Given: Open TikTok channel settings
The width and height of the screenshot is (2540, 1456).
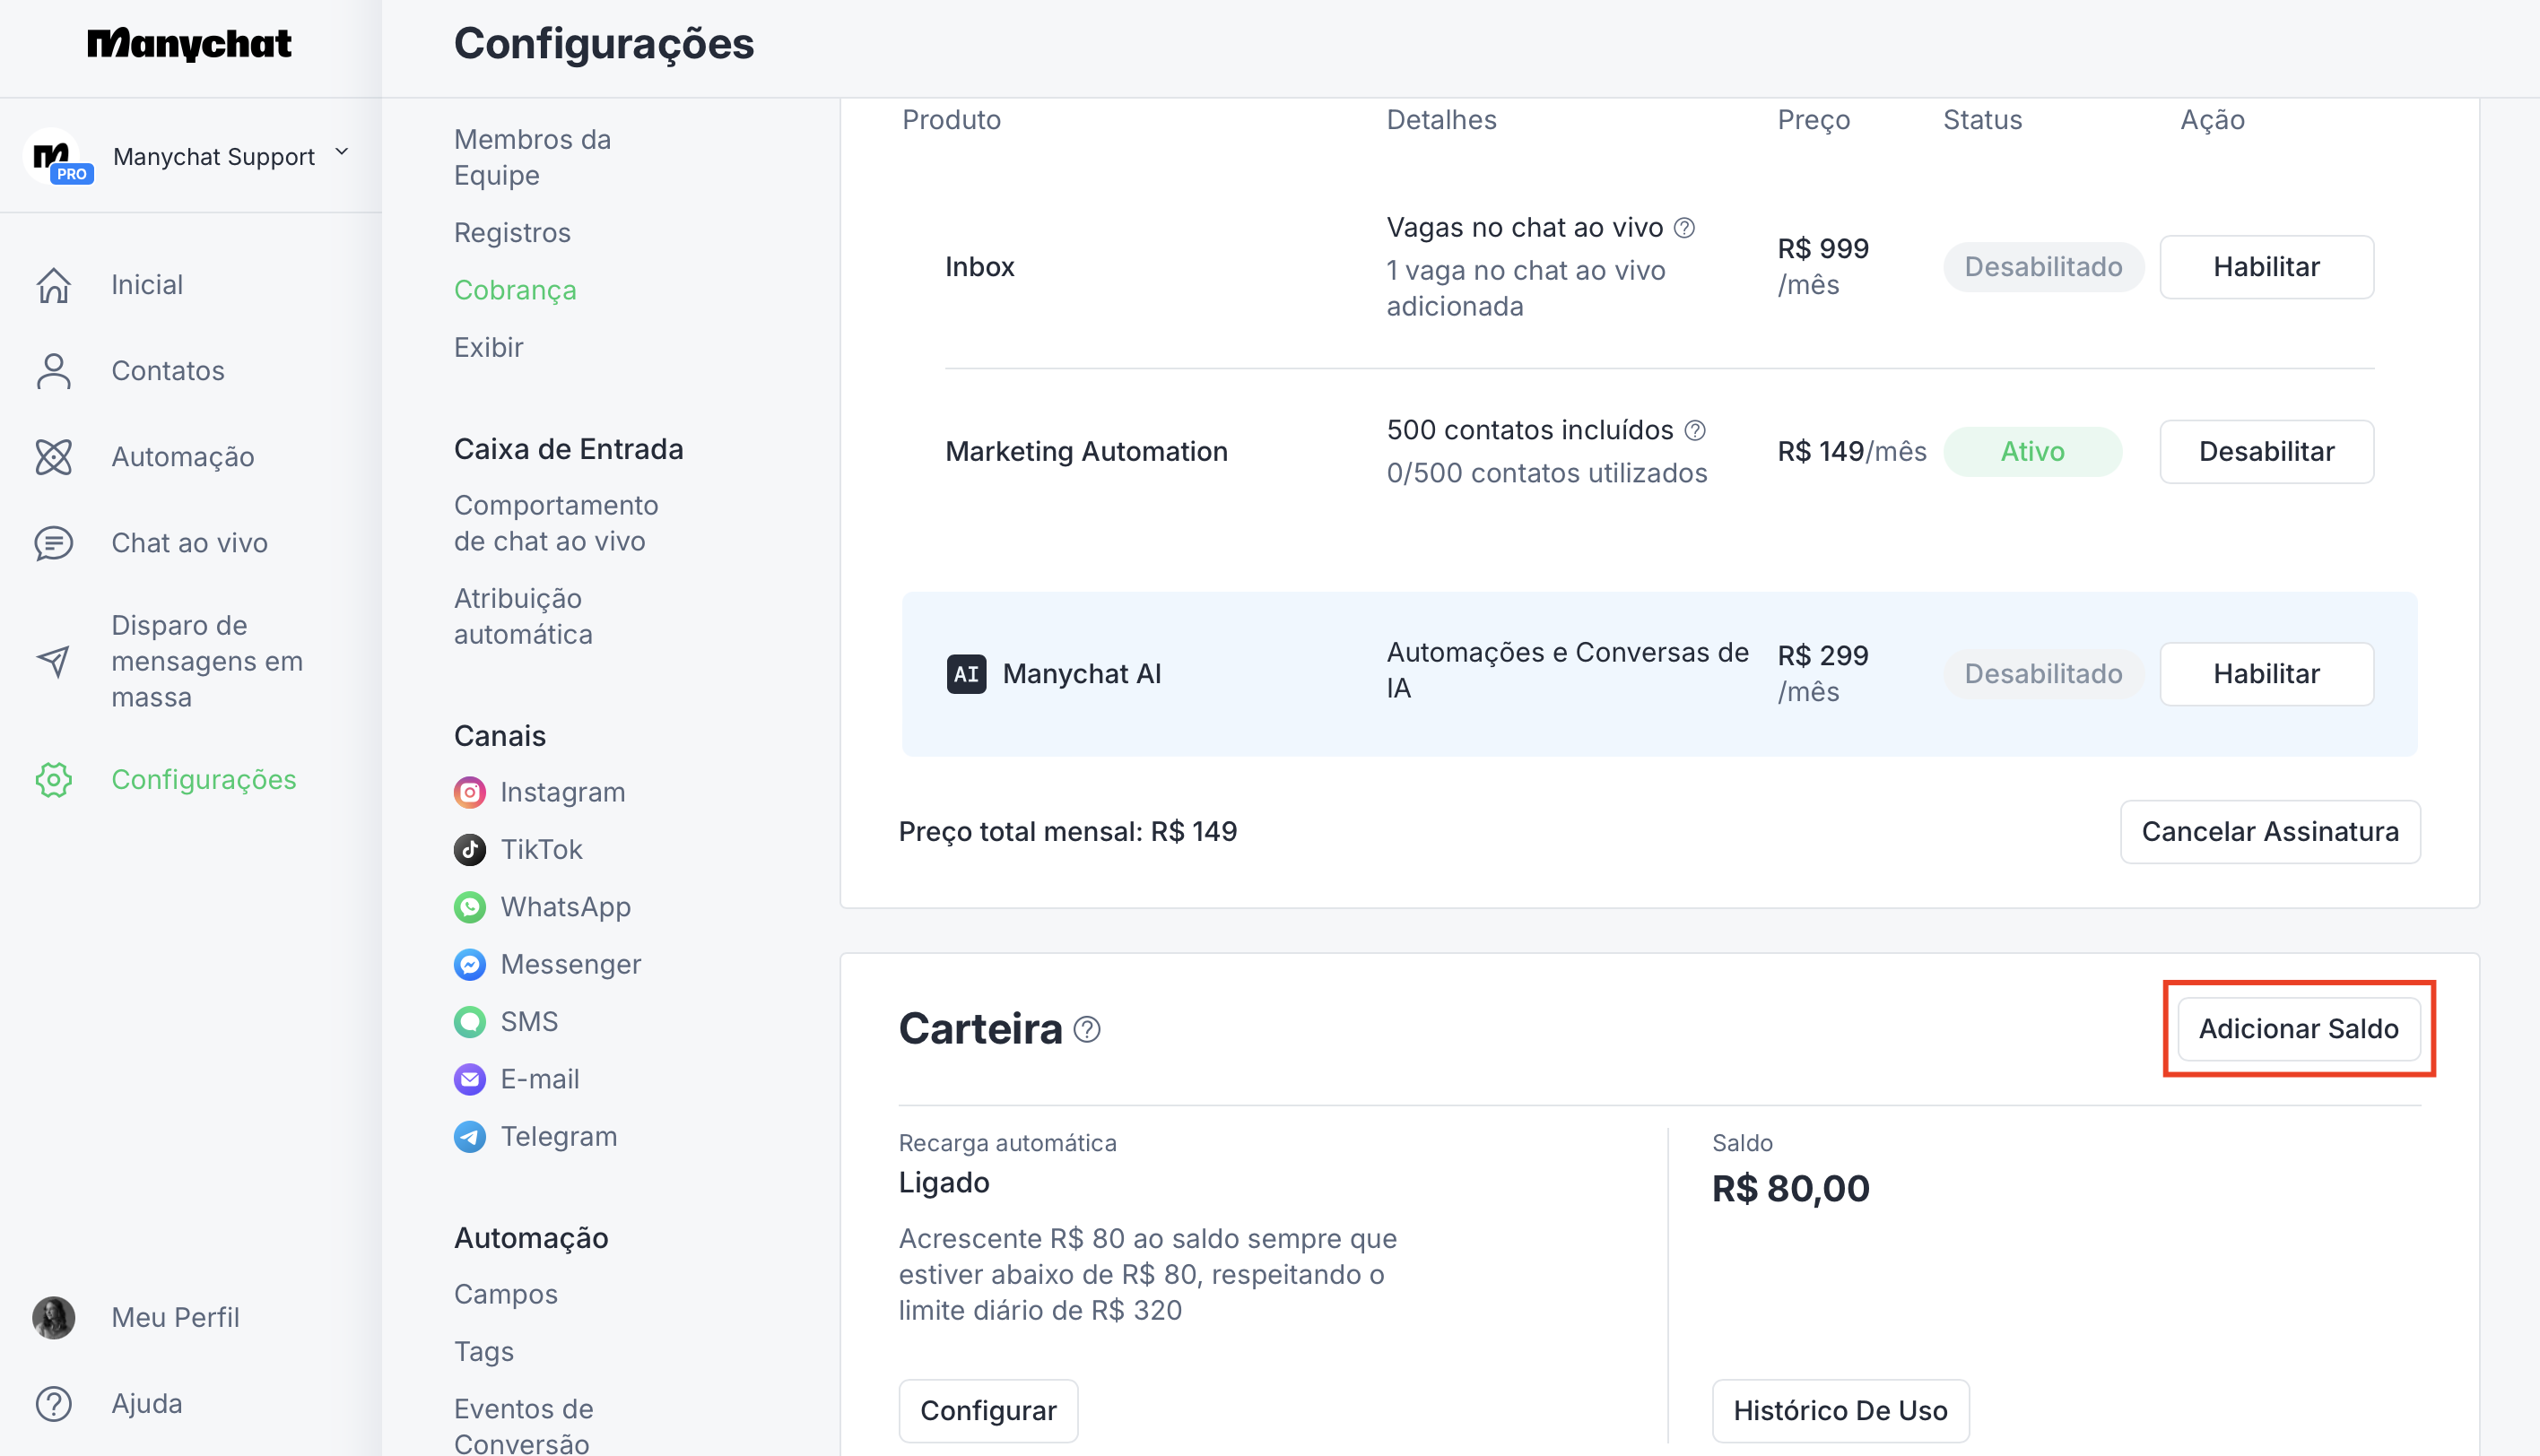Looking at the screenshot, I should tap(541, 850).
